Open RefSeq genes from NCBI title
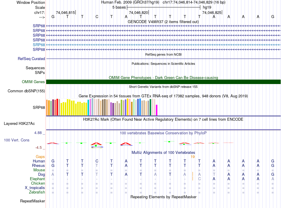Screen dimensions: 281x208 pos(163,54)
